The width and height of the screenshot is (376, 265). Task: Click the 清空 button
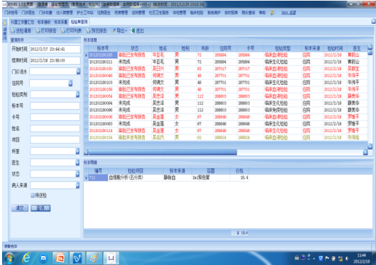click(x=19, y=208)
